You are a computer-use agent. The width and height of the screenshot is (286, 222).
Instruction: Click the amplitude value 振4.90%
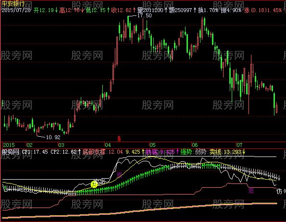tap(231, 10)
